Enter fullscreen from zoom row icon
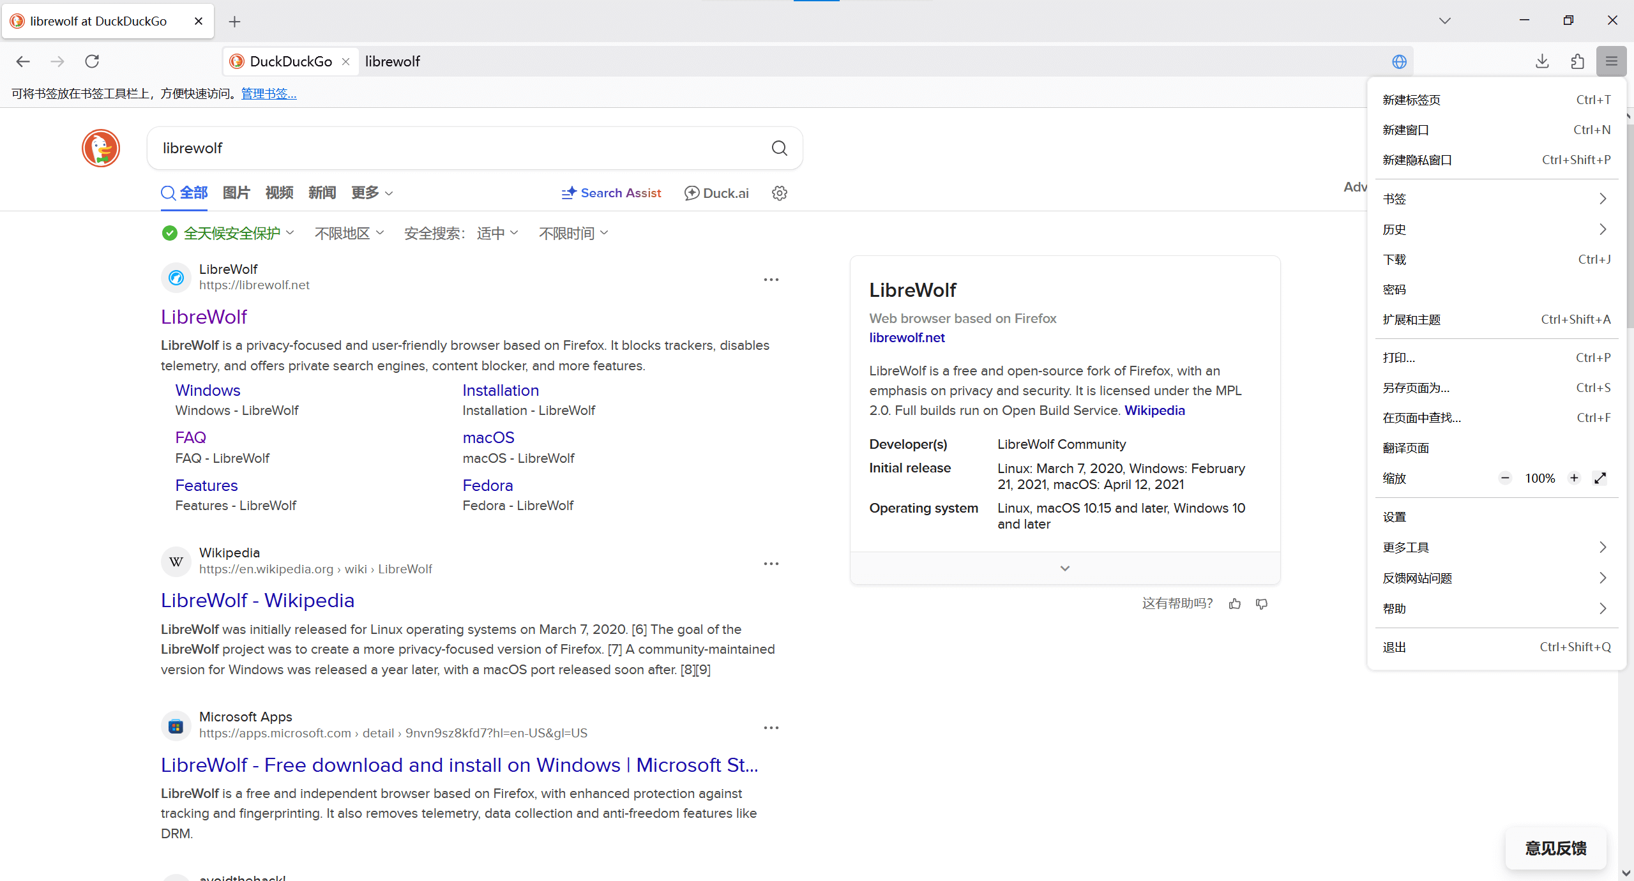The width and height of the screenshot is (1634, 881). click(x=1600, y=478)
